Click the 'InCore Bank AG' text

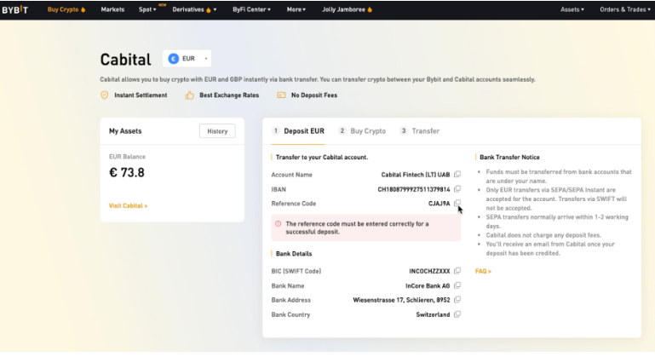(x=428, y=286)
